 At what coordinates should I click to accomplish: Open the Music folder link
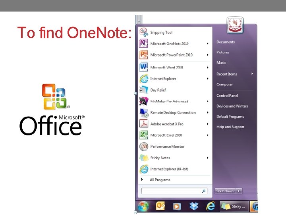click(x=221, y=63)
